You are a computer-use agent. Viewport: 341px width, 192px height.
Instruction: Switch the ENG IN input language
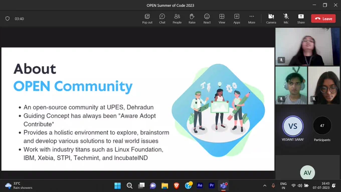(283, 185)
